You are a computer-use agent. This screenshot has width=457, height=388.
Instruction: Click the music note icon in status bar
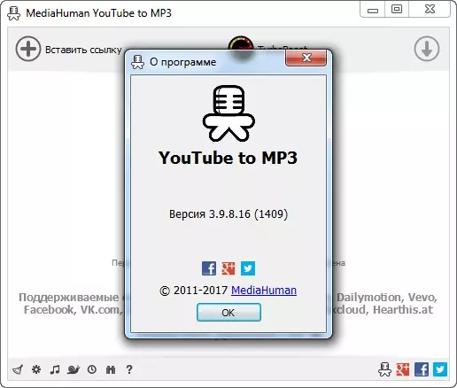(55, 369)
